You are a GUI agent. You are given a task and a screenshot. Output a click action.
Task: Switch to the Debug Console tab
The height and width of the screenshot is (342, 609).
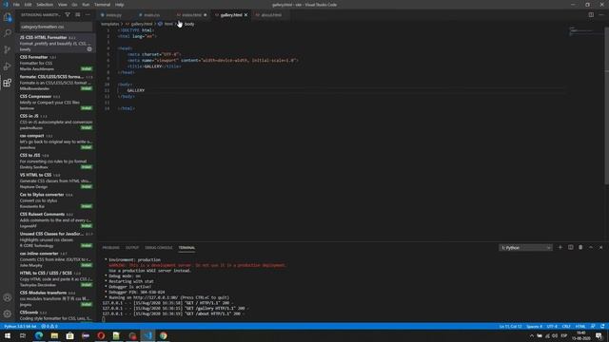click(159, 248)
